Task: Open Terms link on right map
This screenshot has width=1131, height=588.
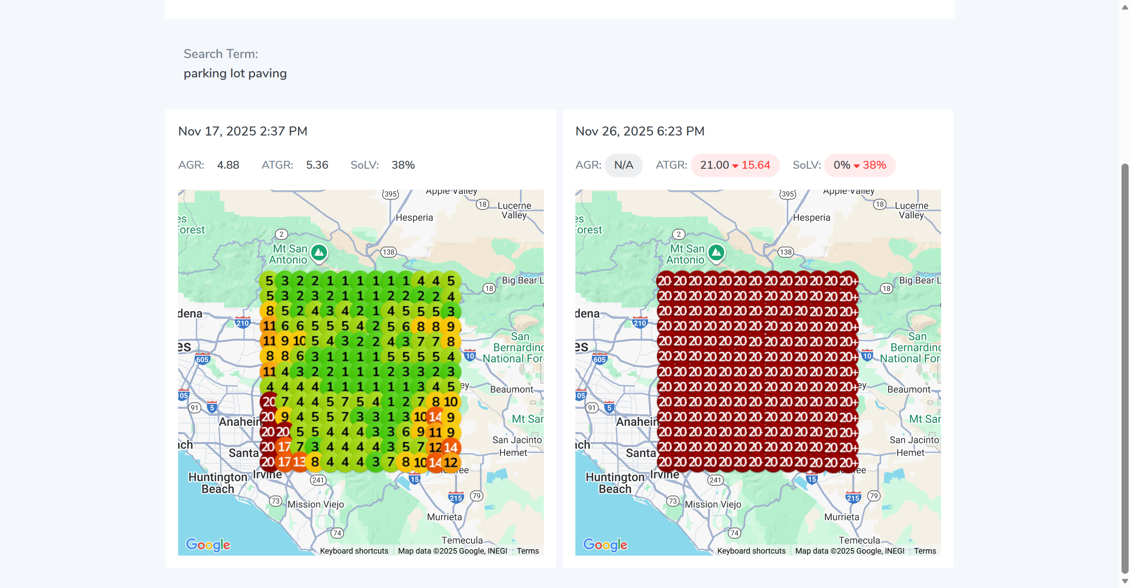Action: click(x=924, y=550)
